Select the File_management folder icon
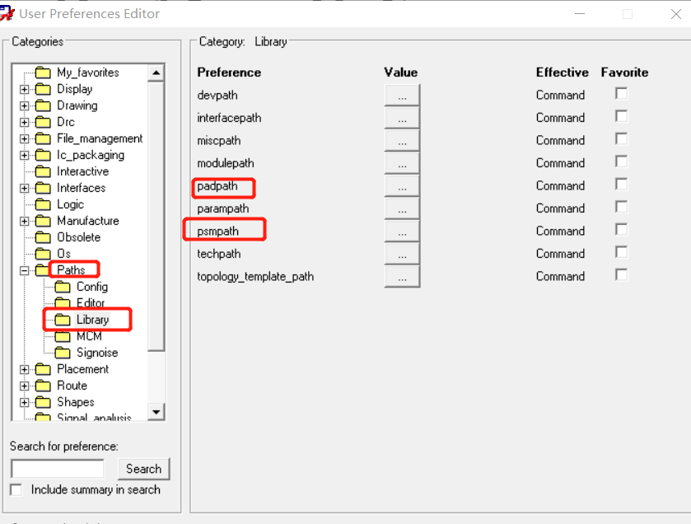 pos(43,138)
